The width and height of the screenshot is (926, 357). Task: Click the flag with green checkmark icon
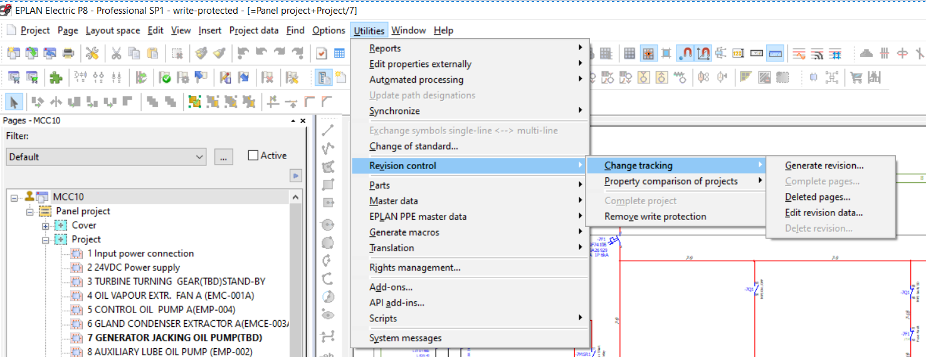(x=166, y=78)
